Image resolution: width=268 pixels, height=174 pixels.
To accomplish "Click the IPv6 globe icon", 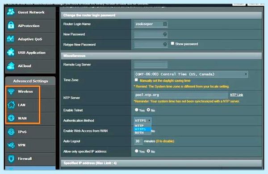I will [x=11, y=132].
